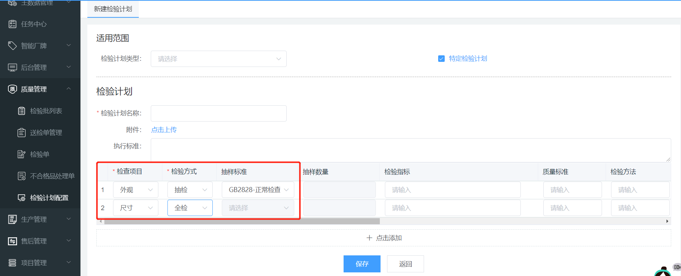The height and width of the screenshot is (276, 681).
Task: Open row 1 检验方式 dropdown showing 抽检
Action: (x=190, y=190)
